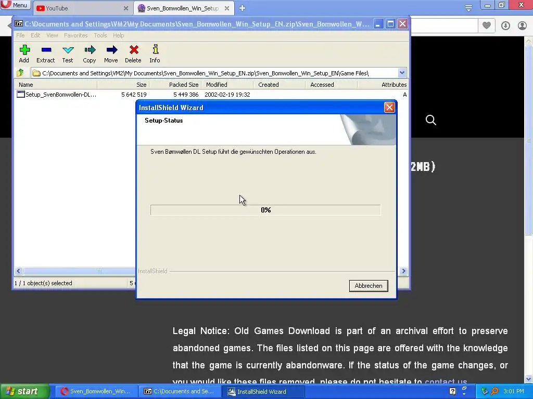The width and height of the screenshot is (533, 399).
Task: Open the Opera Menu button
Action: 16,5
